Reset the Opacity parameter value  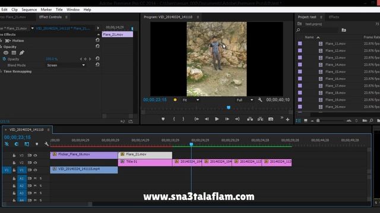tap(97, 59)
